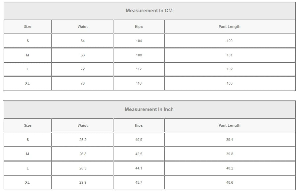This screenshot has height=194, width=298.
Task: Select the XL size cell in CM table
Action: [27, 83]
